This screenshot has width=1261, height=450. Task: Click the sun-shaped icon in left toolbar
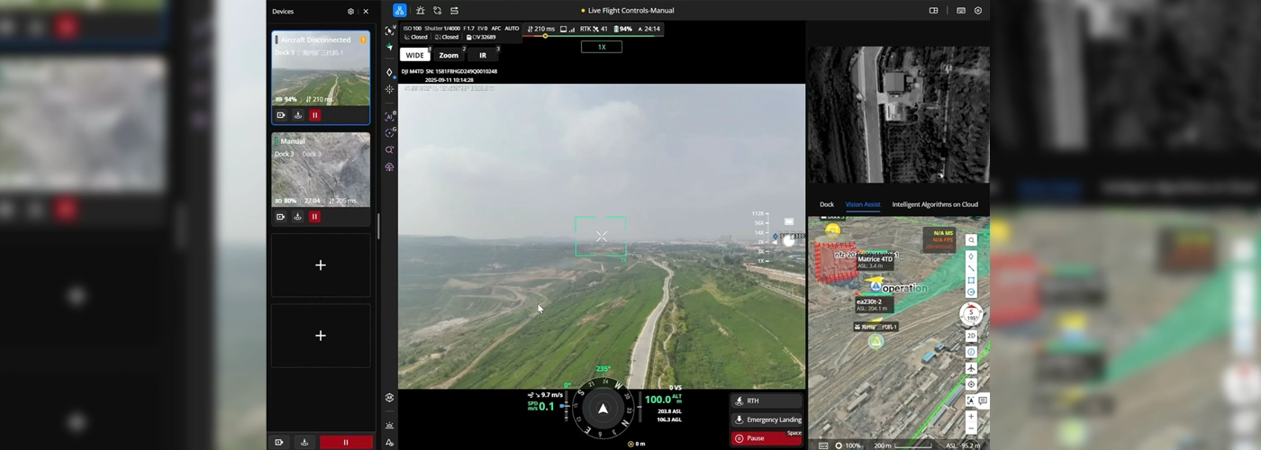[x=389, y=89]
